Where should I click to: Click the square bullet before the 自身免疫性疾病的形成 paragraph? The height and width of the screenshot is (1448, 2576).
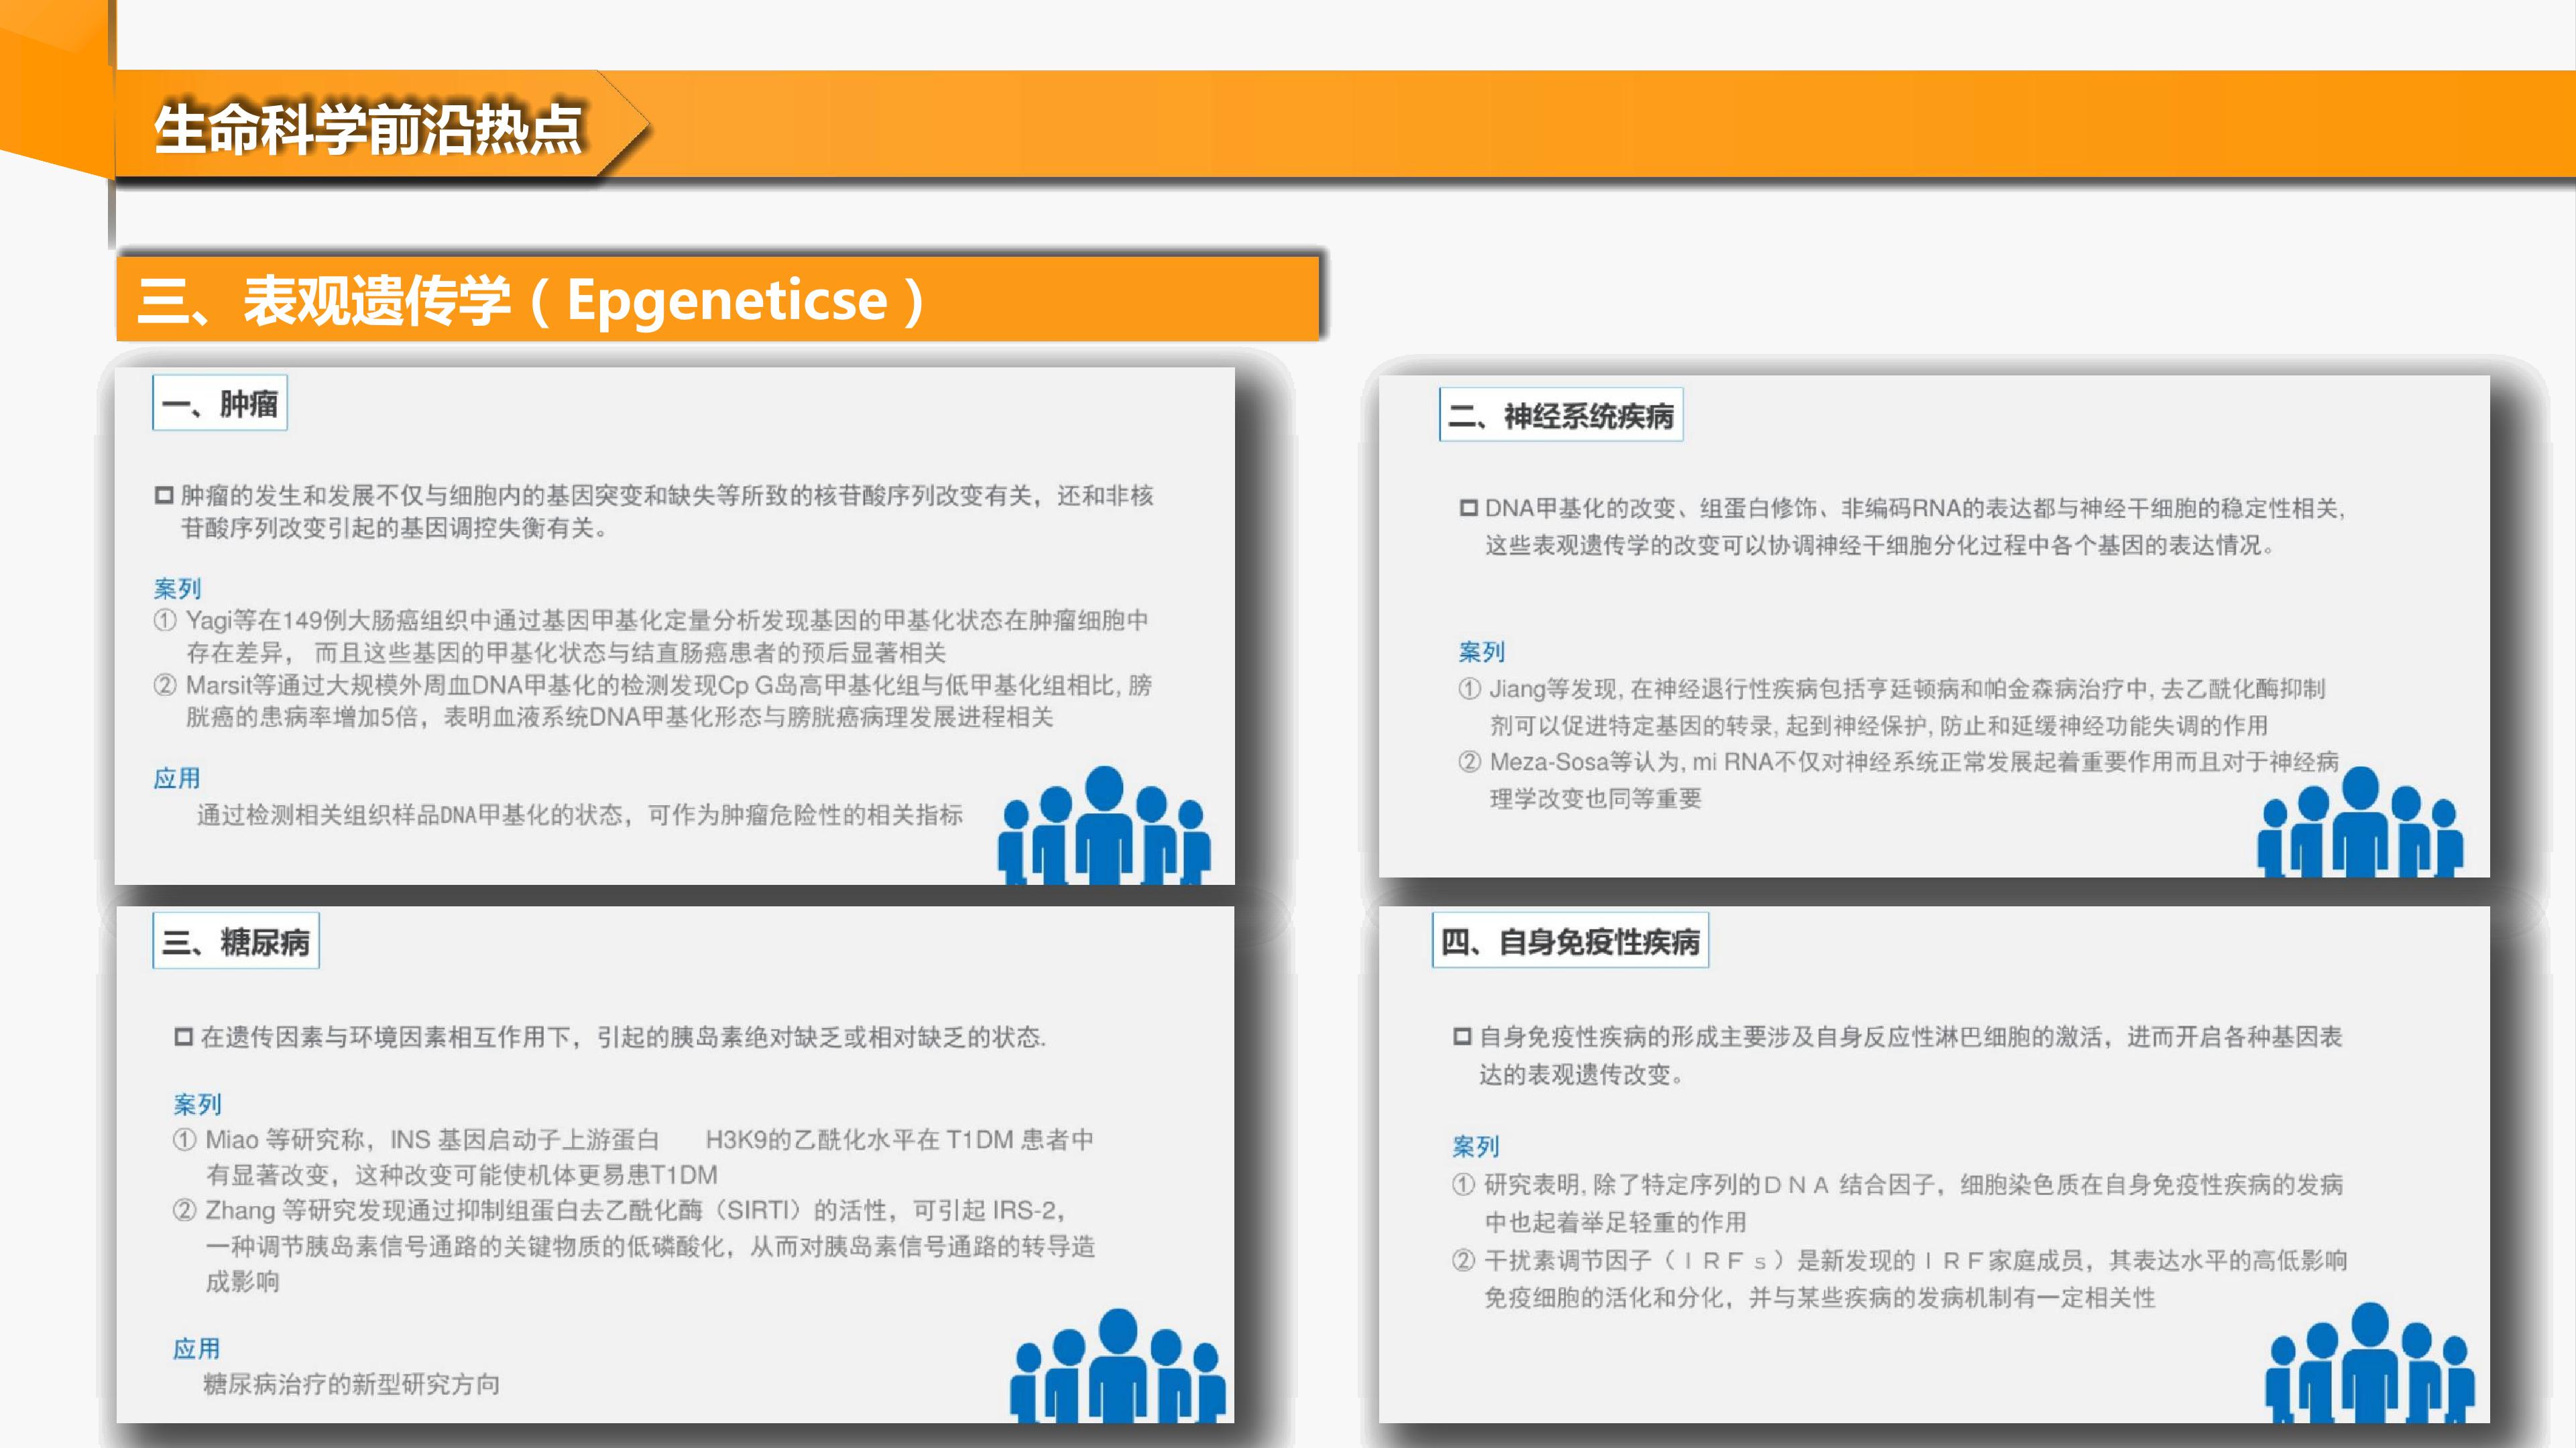pos(1462,1037)
